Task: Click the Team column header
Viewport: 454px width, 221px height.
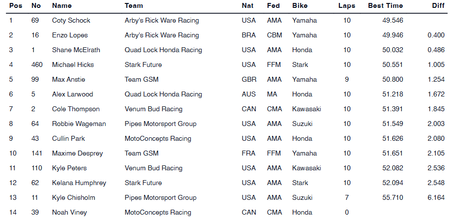Action: [134, 6]
